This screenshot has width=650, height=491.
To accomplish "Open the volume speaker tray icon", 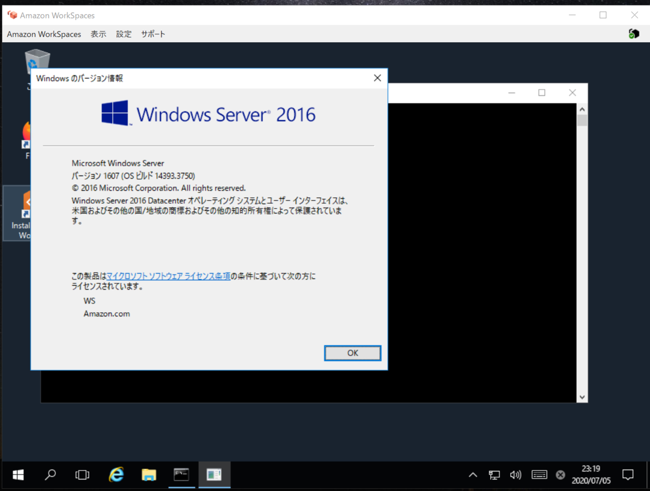I will click(x=516, y=475).
